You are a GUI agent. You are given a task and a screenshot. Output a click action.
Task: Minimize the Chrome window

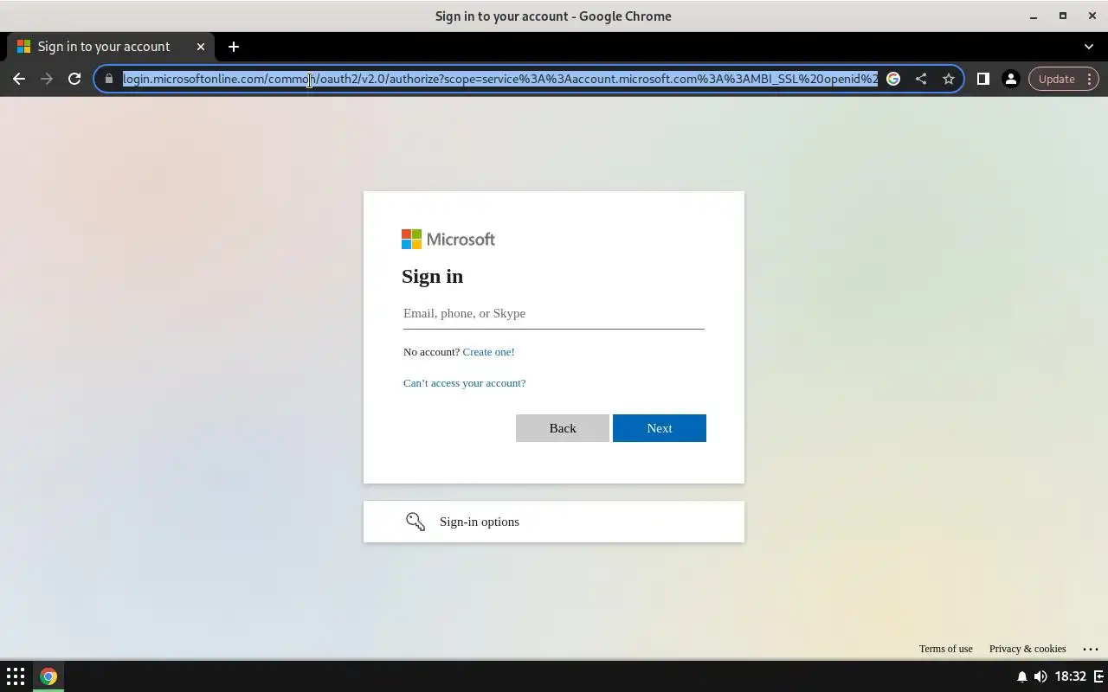pyautogui.click(x=1034, y=16)
